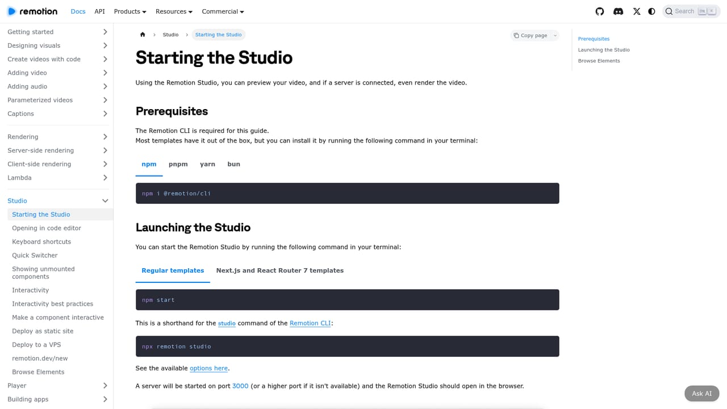The height and width of the screenshot is (409, 727).
Task: Click the copy icon in Copy page button
Action: 516,35
